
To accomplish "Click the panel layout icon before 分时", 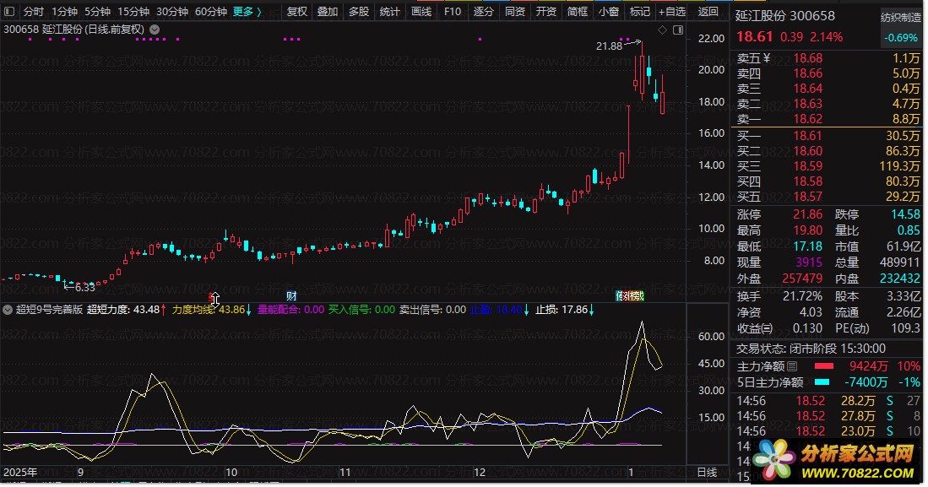I will coord(9,12).
